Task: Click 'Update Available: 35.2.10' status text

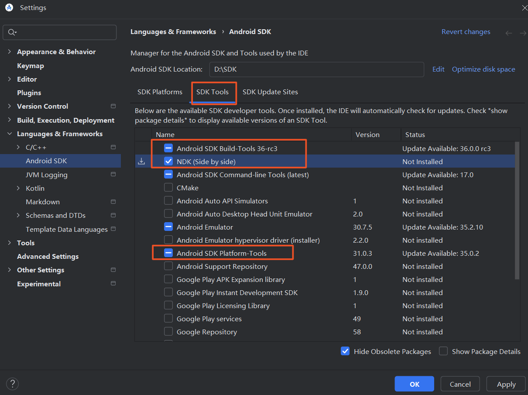Action: [442, 227]
